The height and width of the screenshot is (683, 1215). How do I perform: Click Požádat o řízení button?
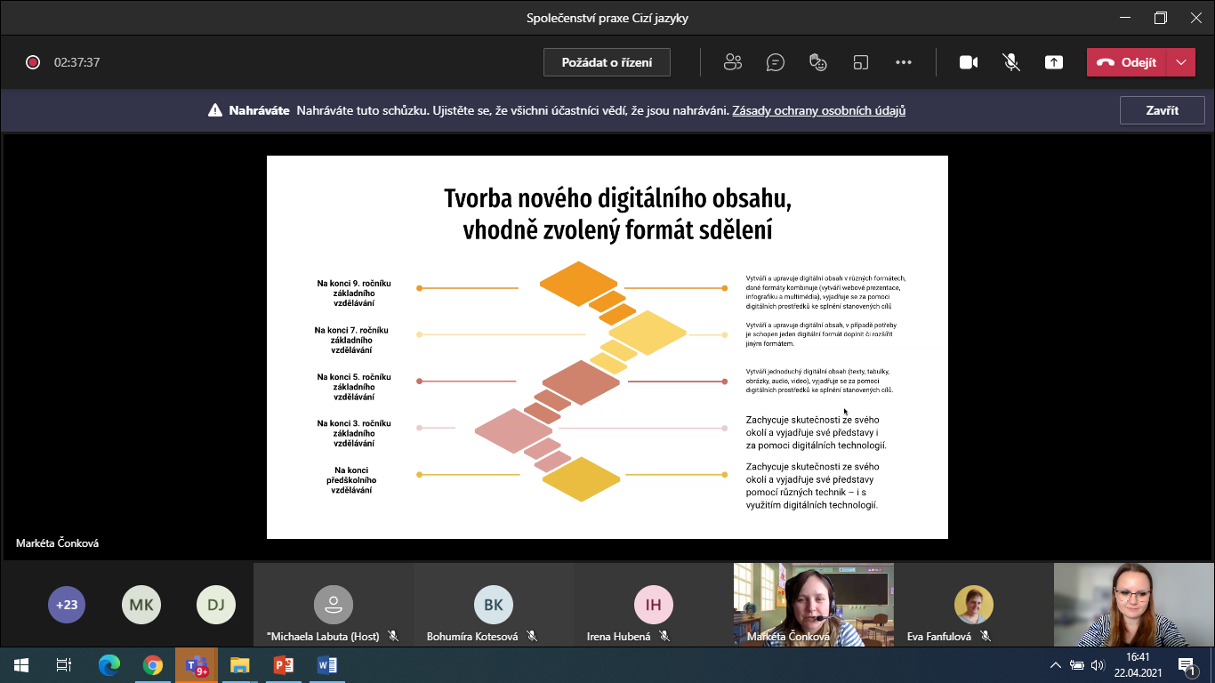(607, 62)
